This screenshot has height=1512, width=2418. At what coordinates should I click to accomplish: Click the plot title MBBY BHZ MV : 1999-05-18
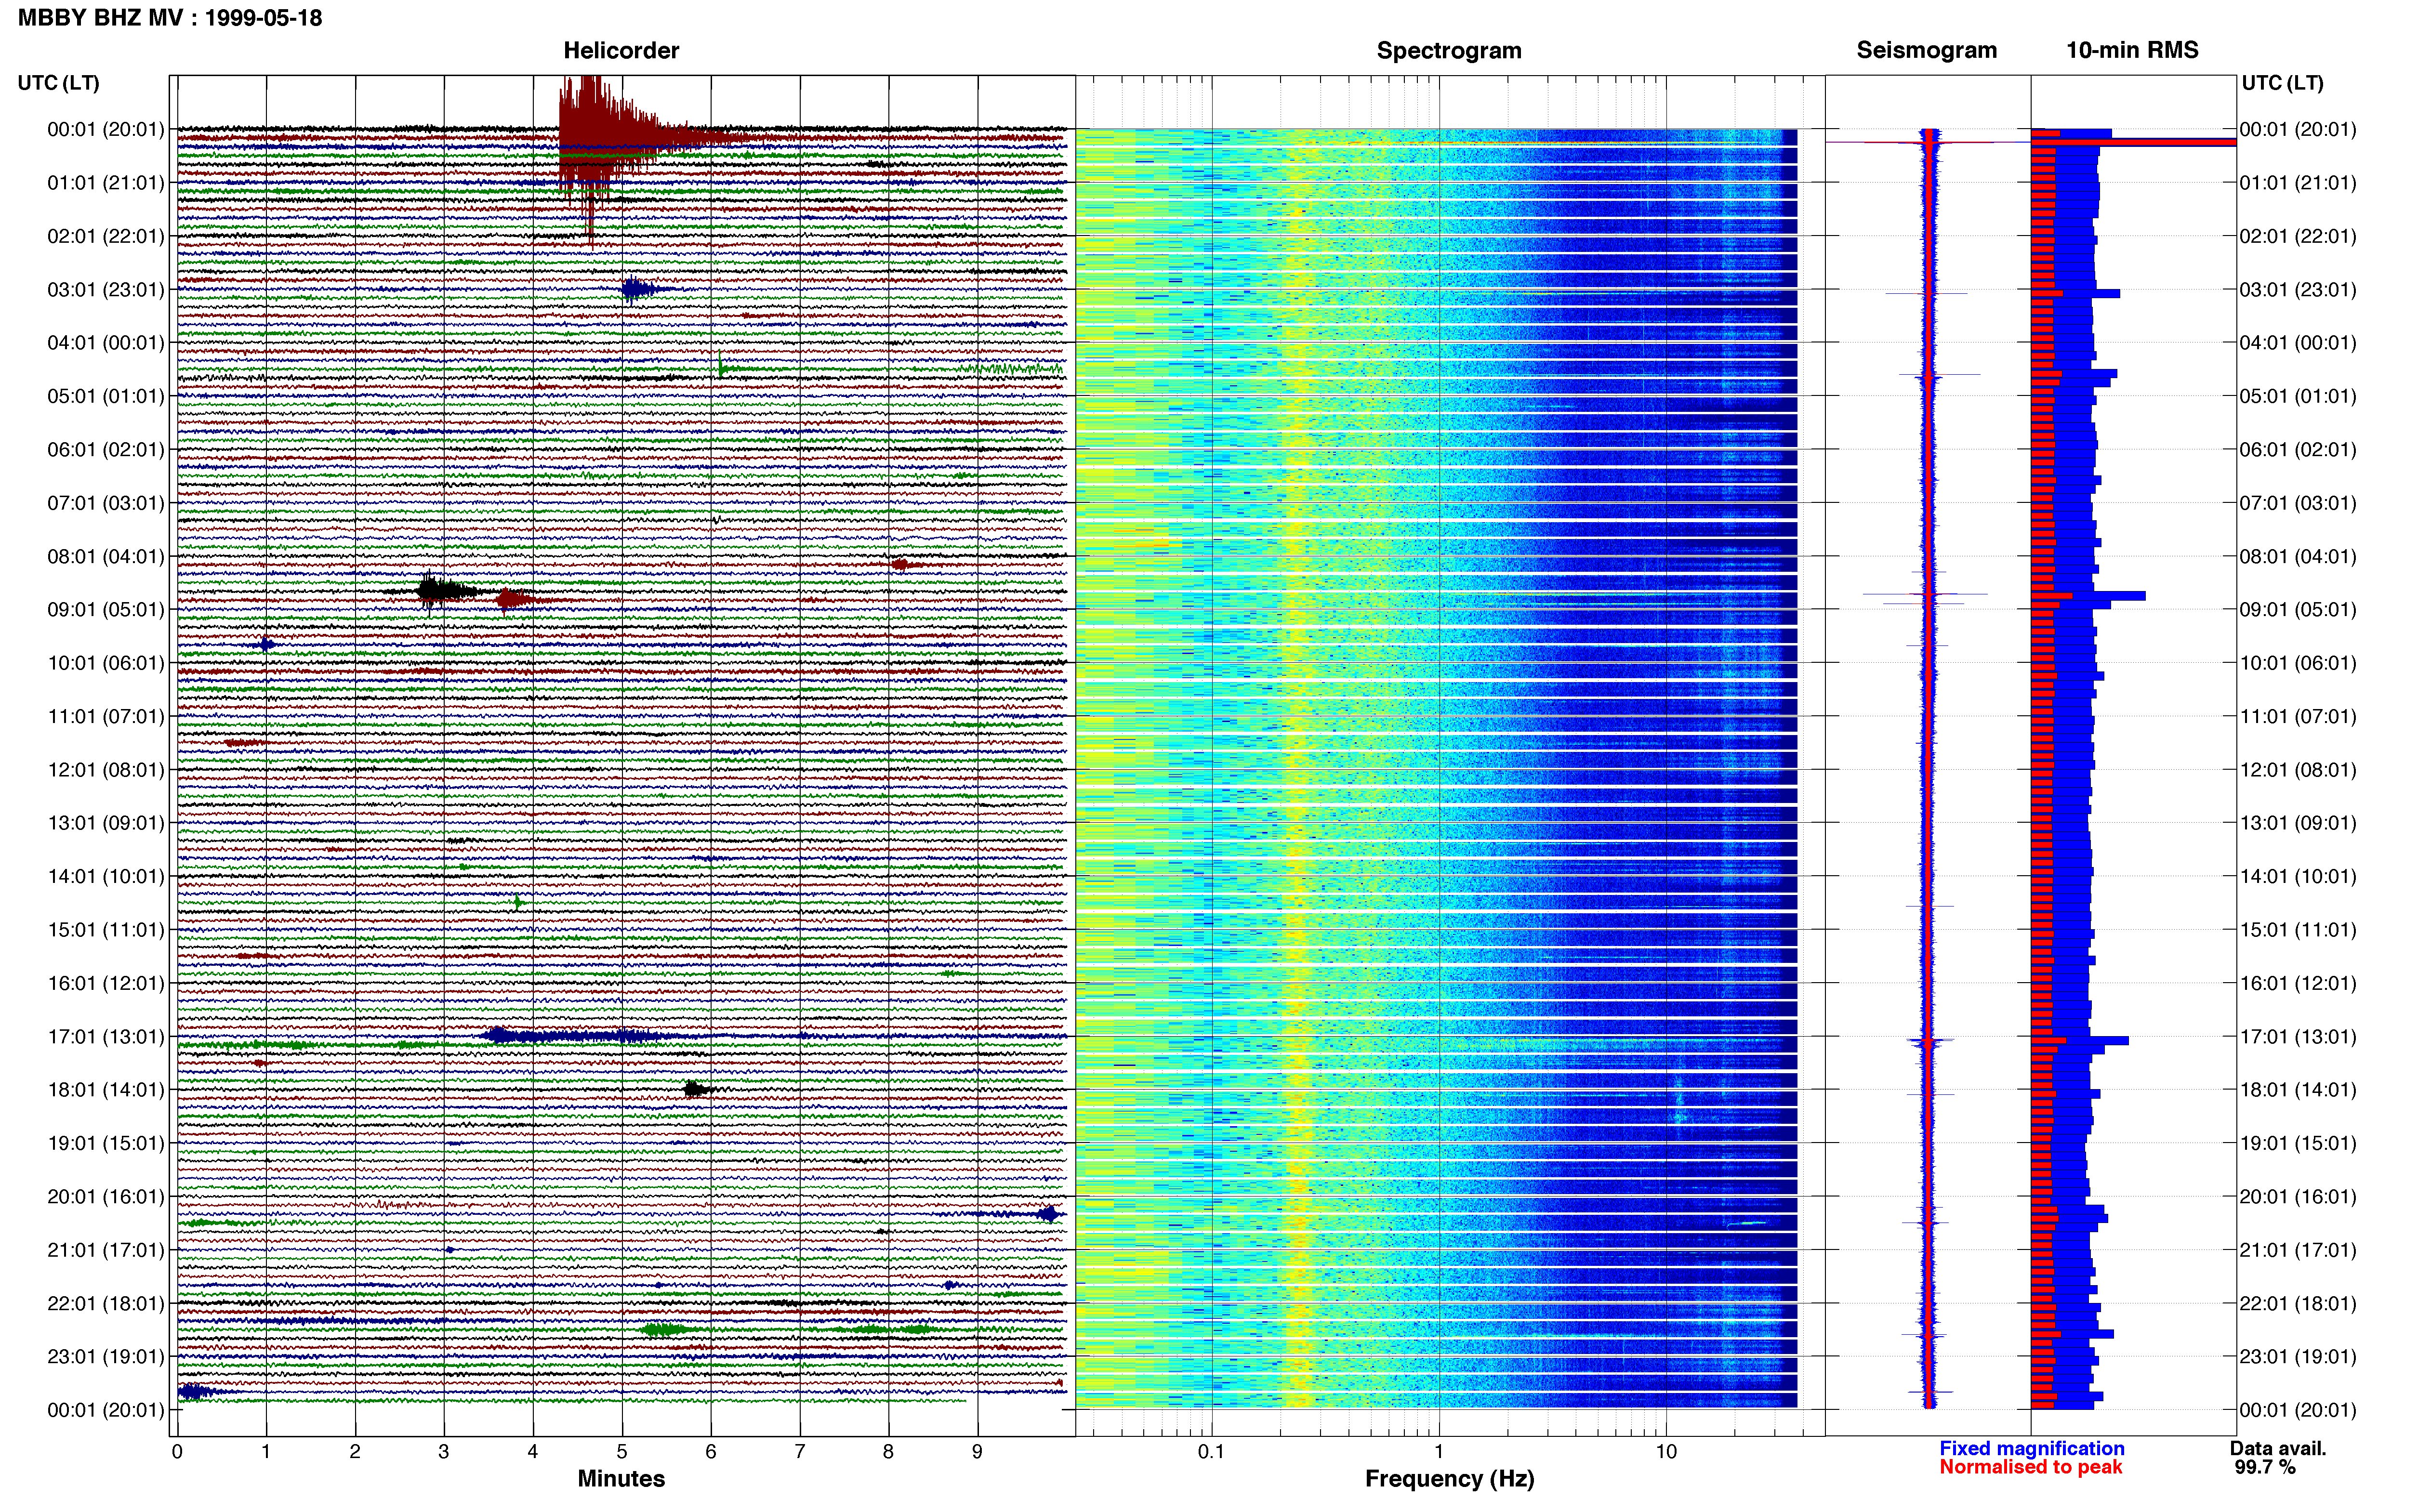click(x=170, y=18)
